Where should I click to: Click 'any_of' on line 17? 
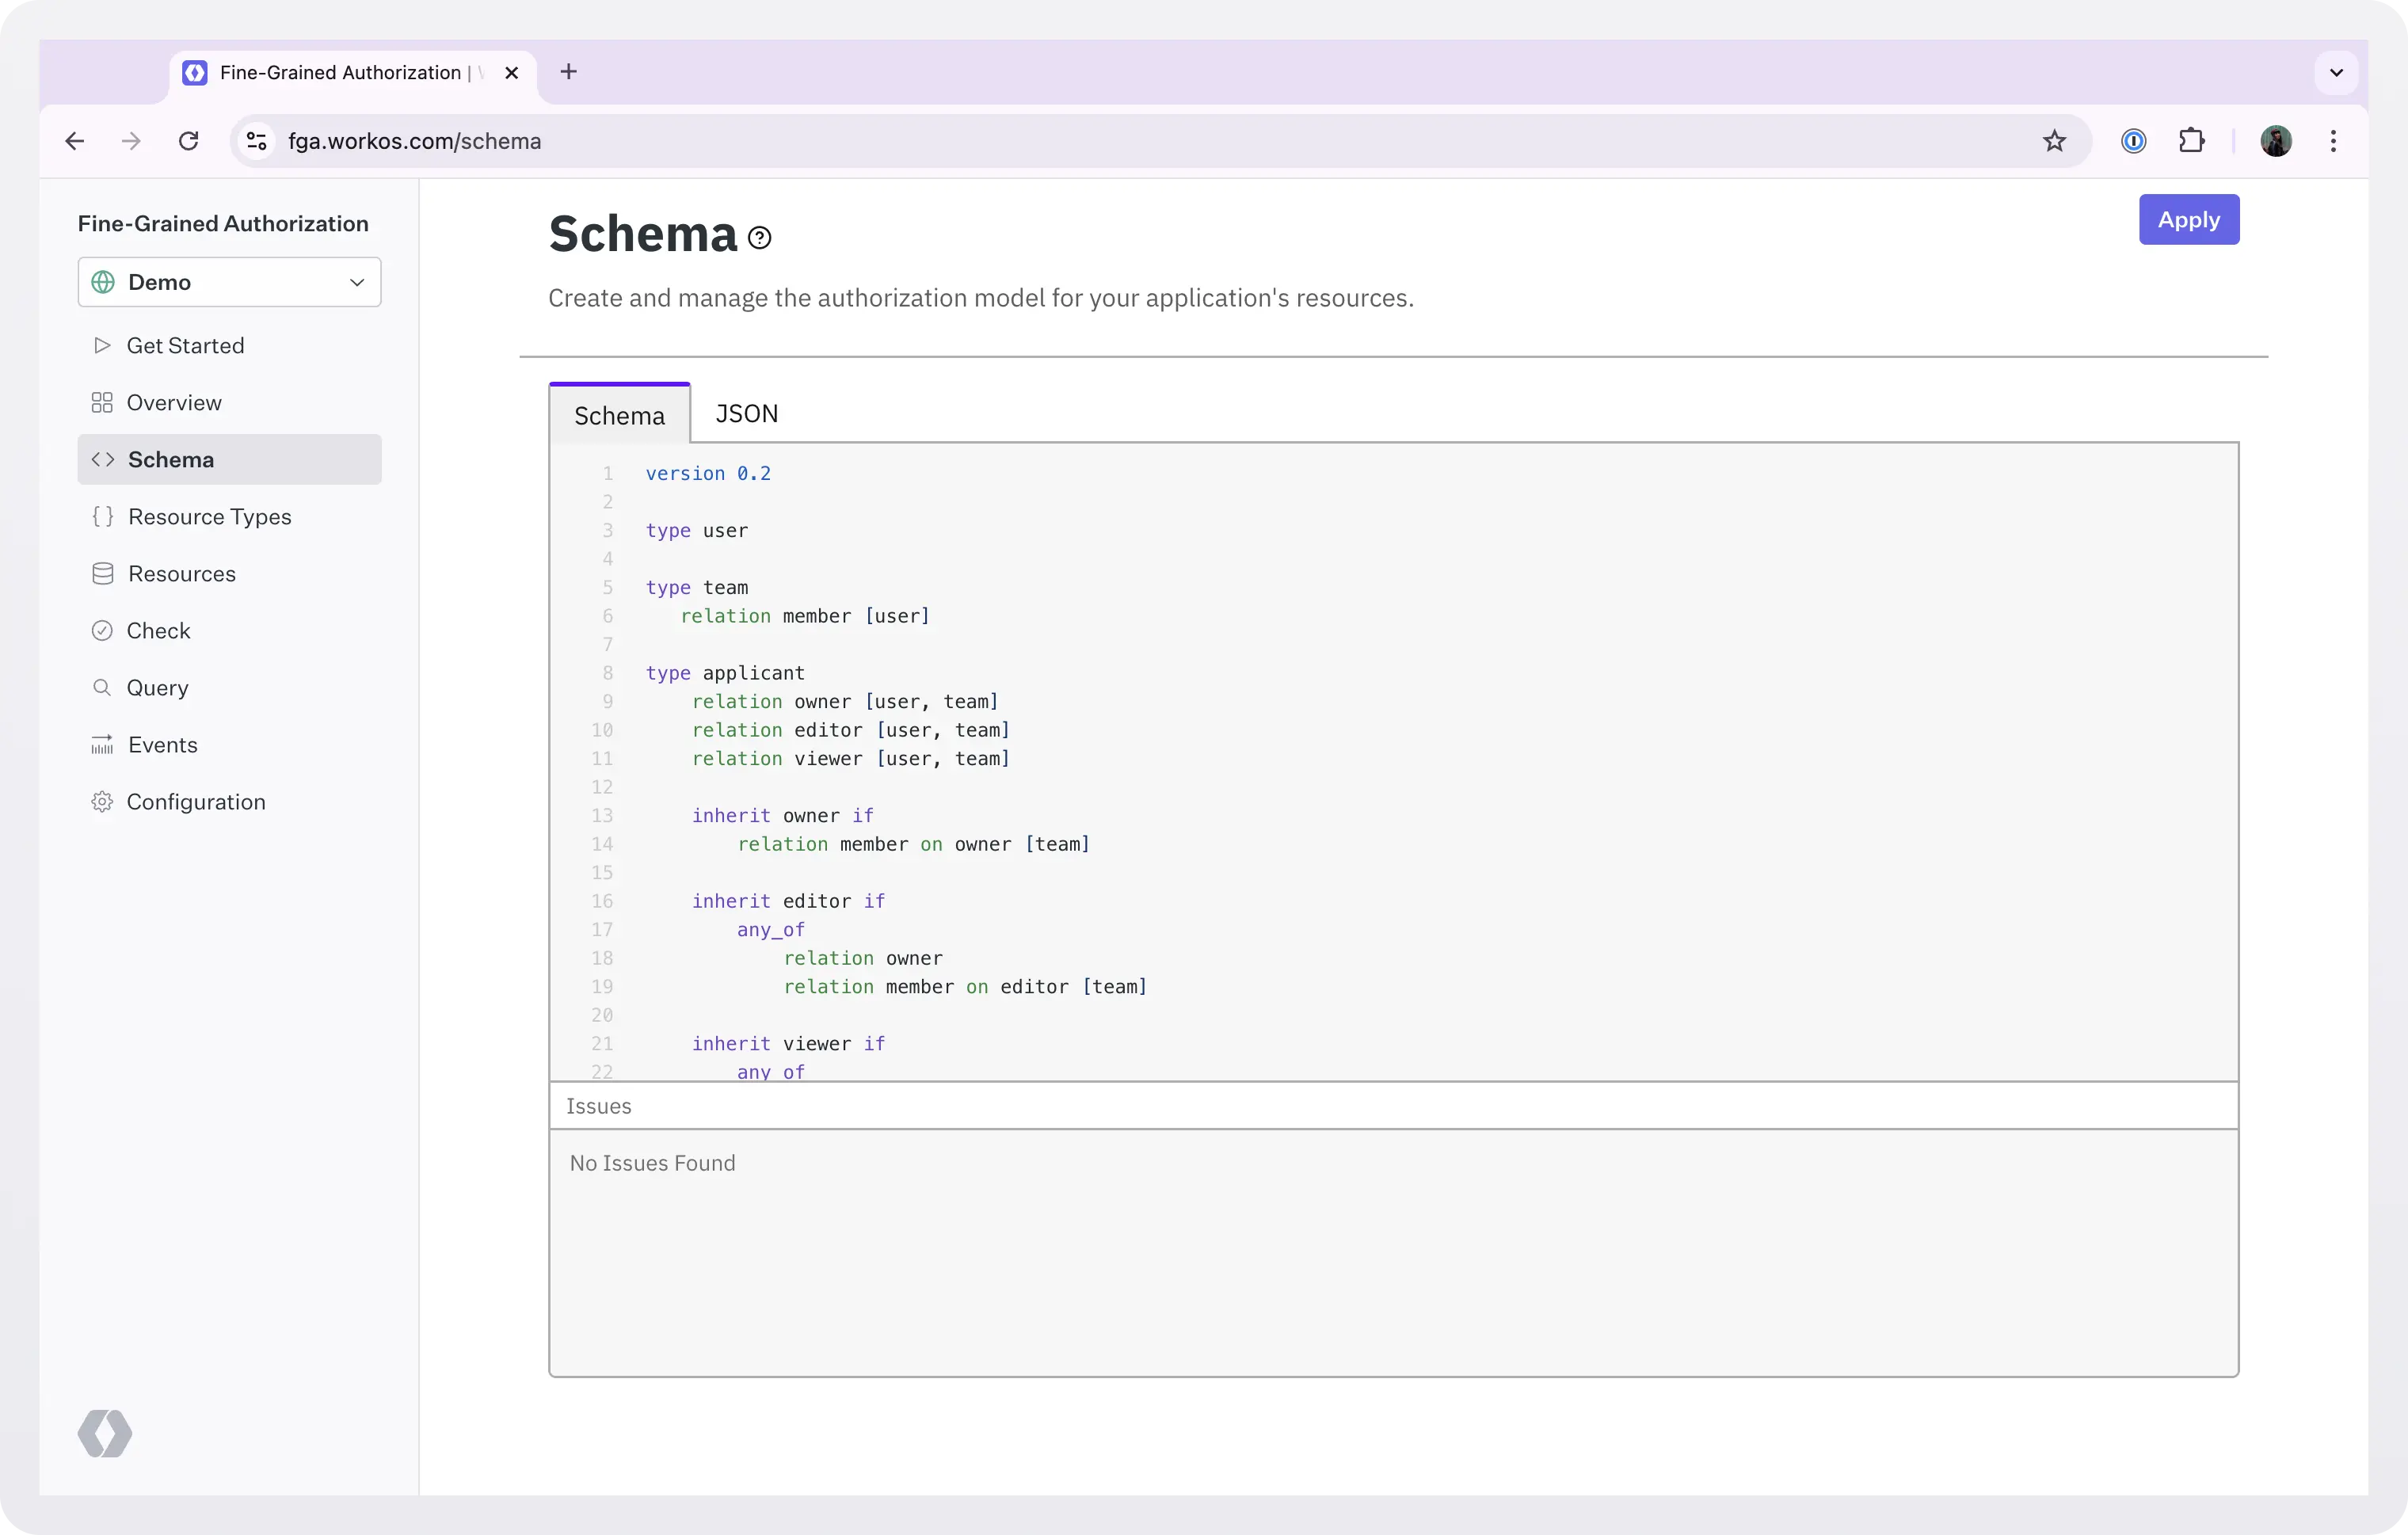771,930
